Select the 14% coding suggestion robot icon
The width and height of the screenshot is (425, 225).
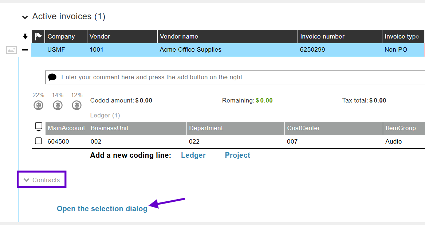click(58, 105)
